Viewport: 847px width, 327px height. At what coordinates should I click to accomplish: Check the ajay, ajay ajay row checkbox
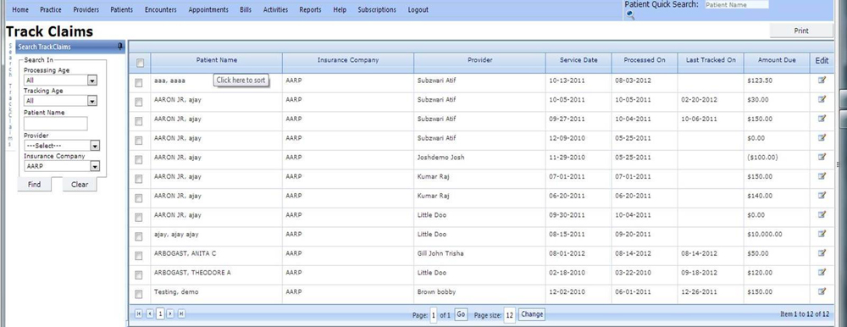click(x=139, y=236)
